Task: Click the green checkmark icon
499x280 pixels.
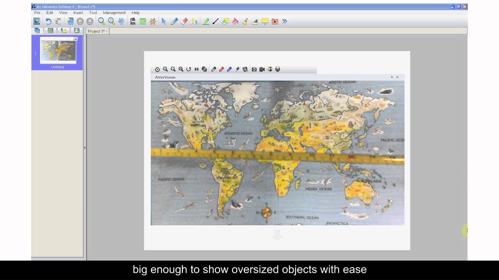Action: pyautogui.click(x=143, y=21)
